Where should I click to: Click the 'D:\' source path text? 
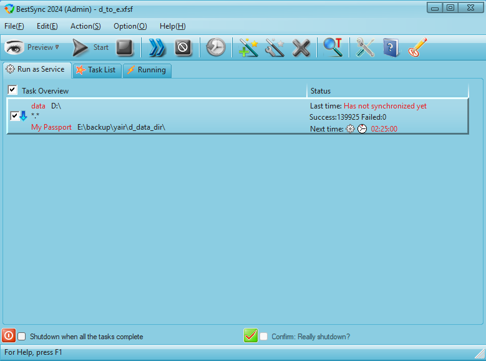click(x=56, y=106)
